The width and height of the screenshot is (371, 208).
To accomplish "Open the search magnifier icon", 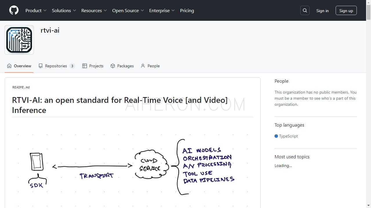I will click(x=305, y=10).
